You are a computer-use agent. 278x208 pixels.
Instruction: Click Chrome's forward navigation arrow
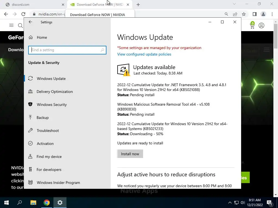point(15,14)
